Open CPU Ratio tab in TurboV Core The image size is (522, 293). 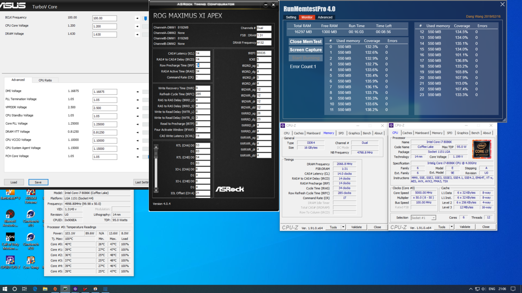click(45, 80)
